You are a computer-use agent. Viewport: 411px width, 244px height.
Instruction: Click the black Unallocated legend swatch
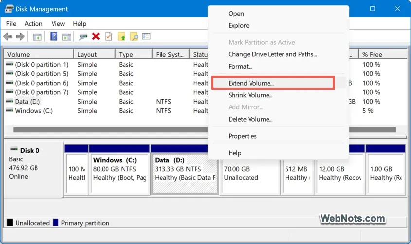click(10, 223)
